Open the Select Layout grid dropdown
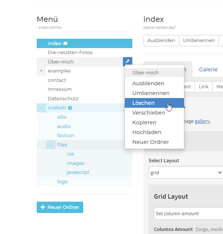Image resolution: width=223 pixels, height=234 pixels. tap(186, 172)
